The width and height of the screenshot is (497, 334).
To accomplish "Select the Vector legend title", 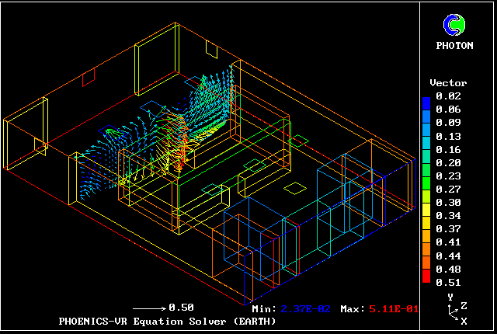I will (448, 83).
